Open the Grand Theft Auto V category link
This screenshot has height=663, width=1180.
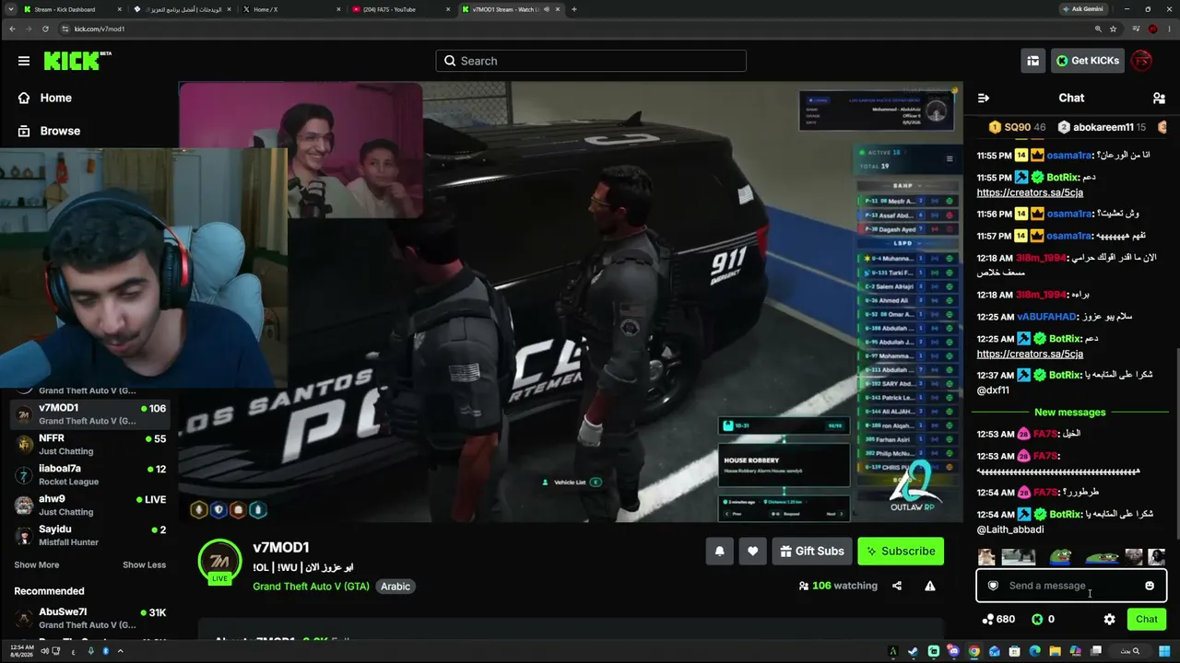coord(311,587)
